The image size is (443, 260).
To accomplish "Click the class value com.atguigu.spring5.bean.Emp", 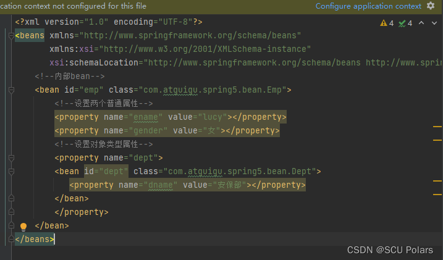I will (213, 90).
